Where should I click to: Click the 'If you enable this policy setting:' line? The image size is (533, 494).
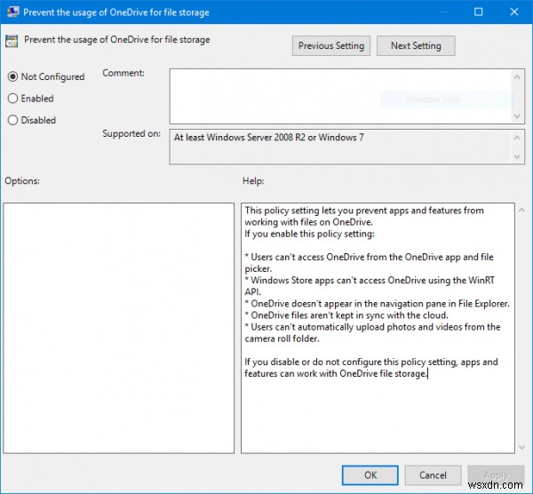(x=309, y=234)
